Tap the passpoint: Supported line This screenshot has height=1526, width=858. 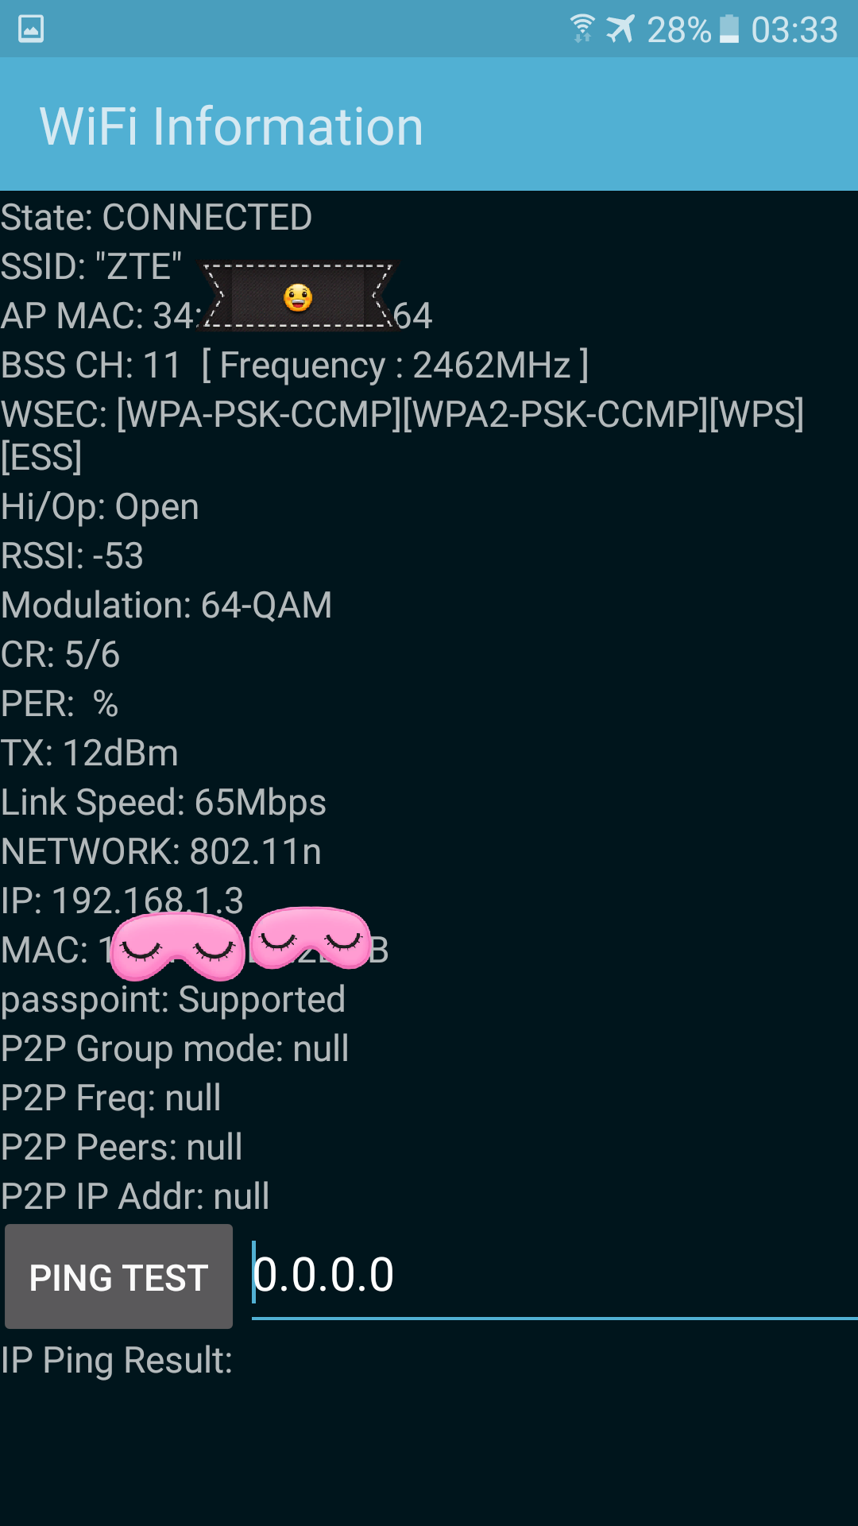pyautogui.click(x=173, y=1000)
